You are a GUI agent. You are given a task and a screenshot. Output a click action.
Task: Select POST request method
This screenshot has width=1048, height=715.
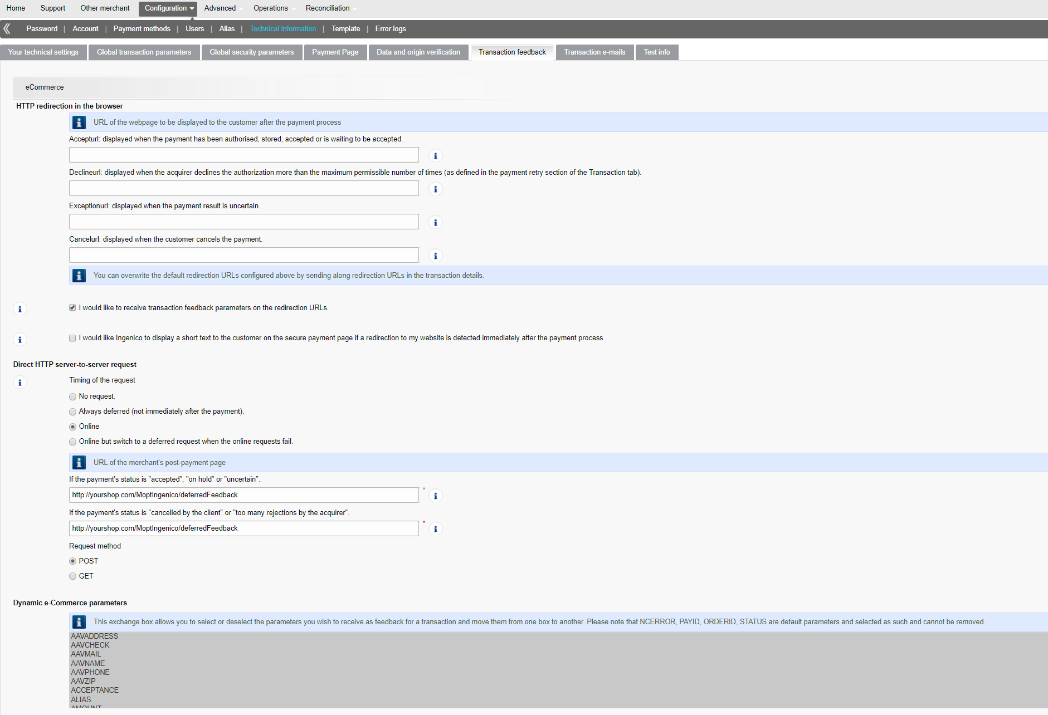click(72, 561)
